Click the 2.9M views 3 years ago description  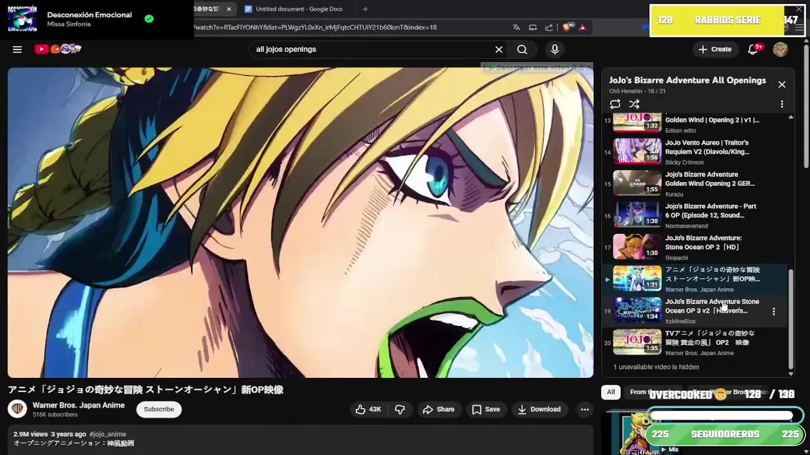tap(49, 434)
